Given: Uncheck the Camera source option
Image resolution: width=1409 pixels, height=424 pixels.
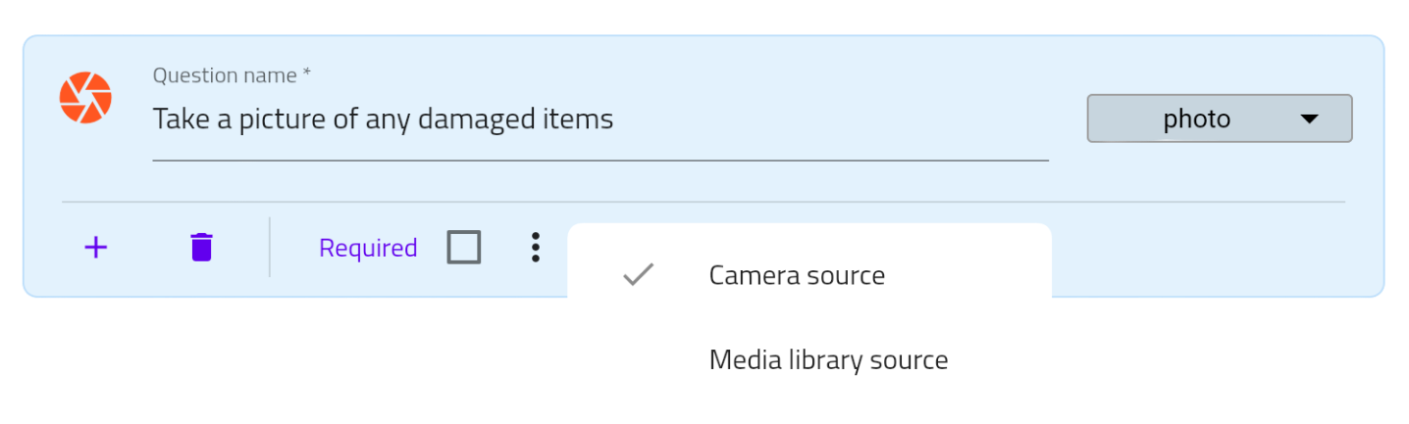Looking at the screenshot, I should 809,276.
